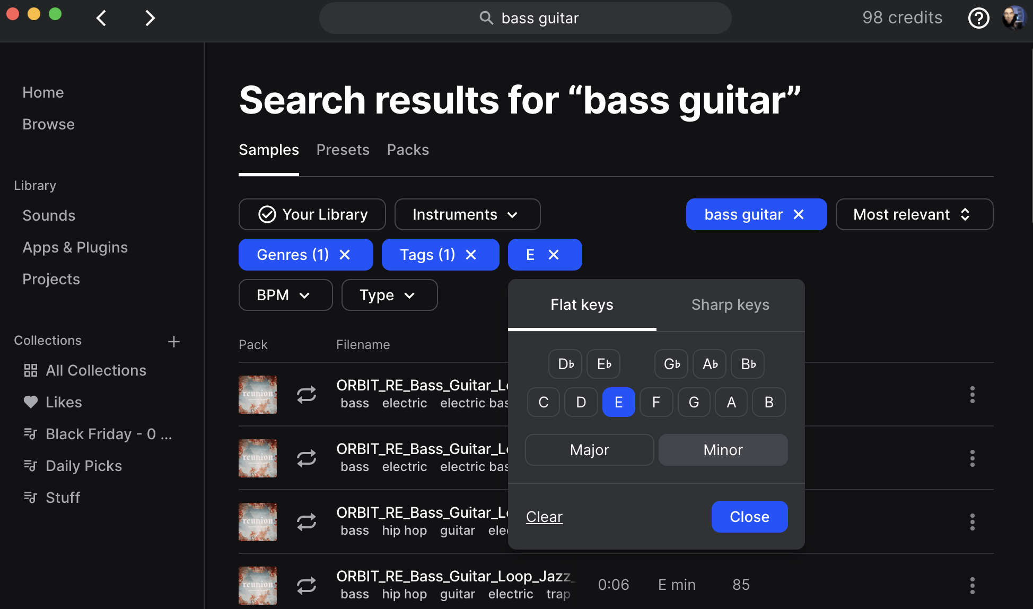1033x609 pixels.
Task: Switch to the Packs tab
Action: point(408,150)
